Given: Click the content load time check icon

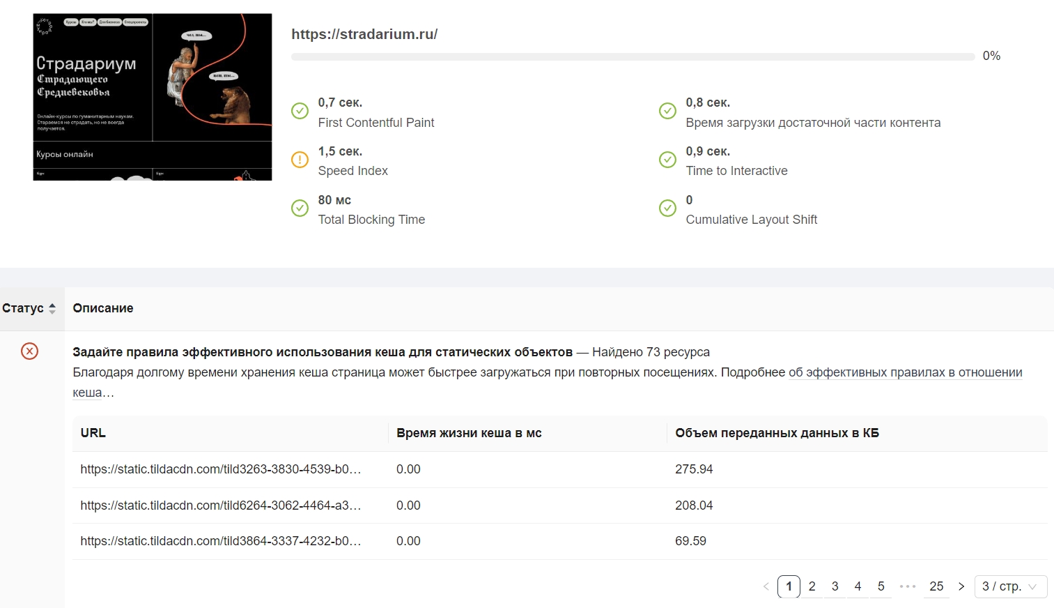Looking at the screenshot, I should pos(667,111).
